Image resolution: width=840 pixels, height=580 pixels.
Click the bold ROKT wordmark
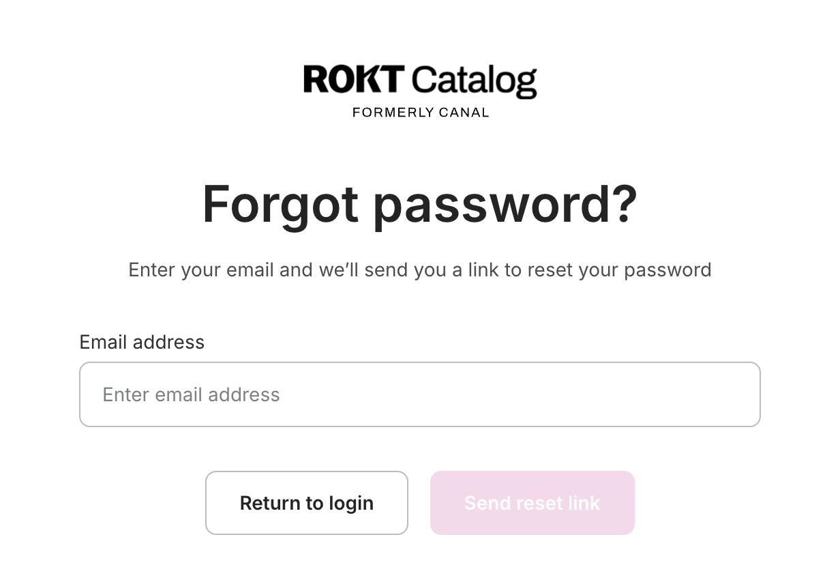355,79
